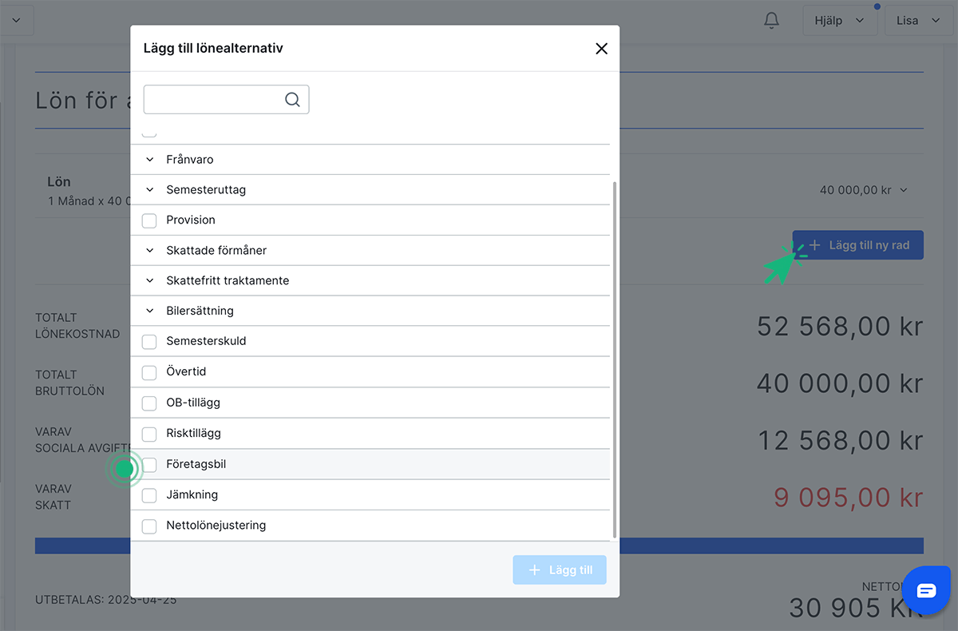Check the Provision checkbox
958x631 pixels.
pos(149,220)
